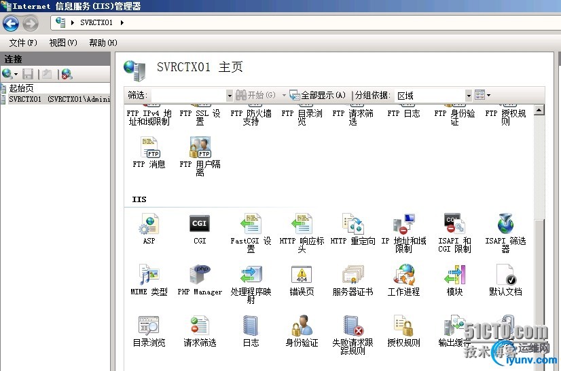The height and width of the screenshot is (371, 561).
Task: Open failed request tracing rules icon
Action: [x=352, y=335]
